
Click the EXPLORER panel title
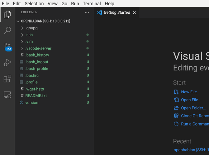(29, 12)
